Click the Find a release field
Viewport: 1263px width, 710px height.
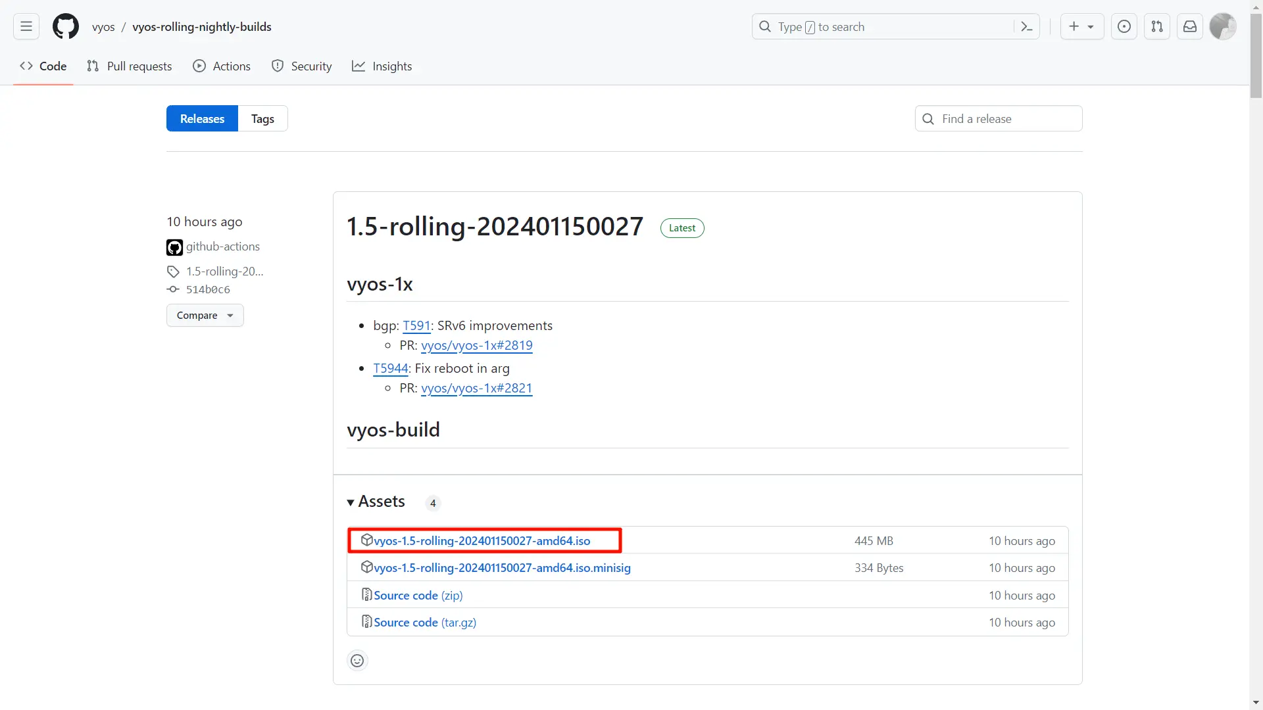coord(999,119)
